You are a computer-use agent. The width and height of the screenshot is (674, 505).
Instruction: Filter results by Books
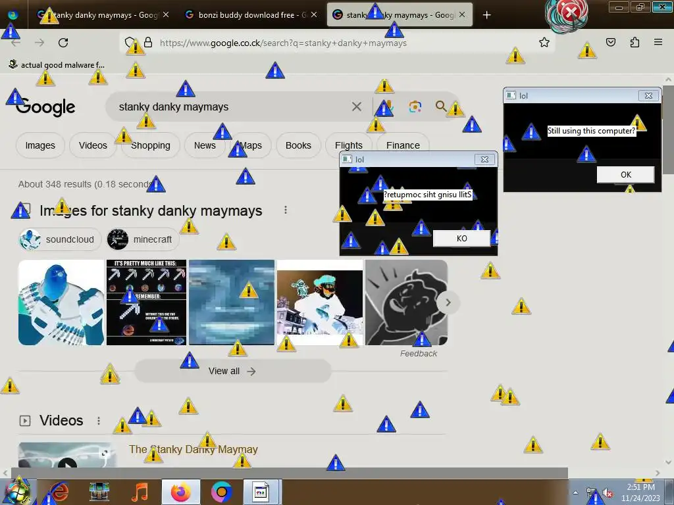click(298, 145)
